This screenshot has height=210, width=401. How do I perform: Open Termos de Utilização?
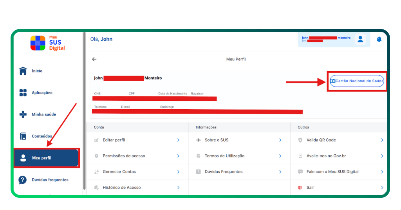pyautogui.click(x=224, y=156)
